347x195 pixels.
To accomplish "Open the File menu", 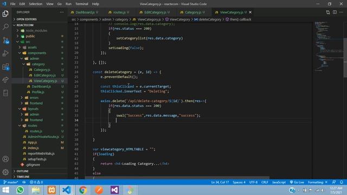I will coord(12,4).
